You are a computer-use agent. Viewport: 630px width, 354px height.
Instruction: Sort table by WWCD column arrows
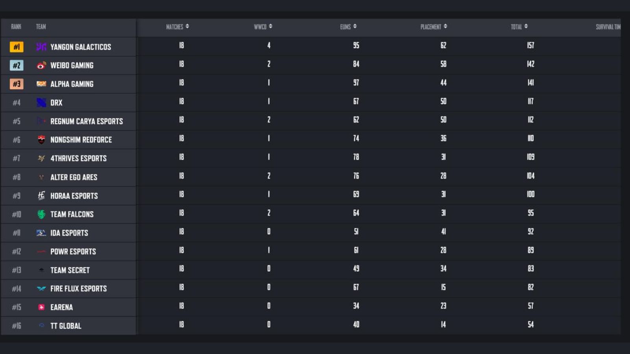271,26
